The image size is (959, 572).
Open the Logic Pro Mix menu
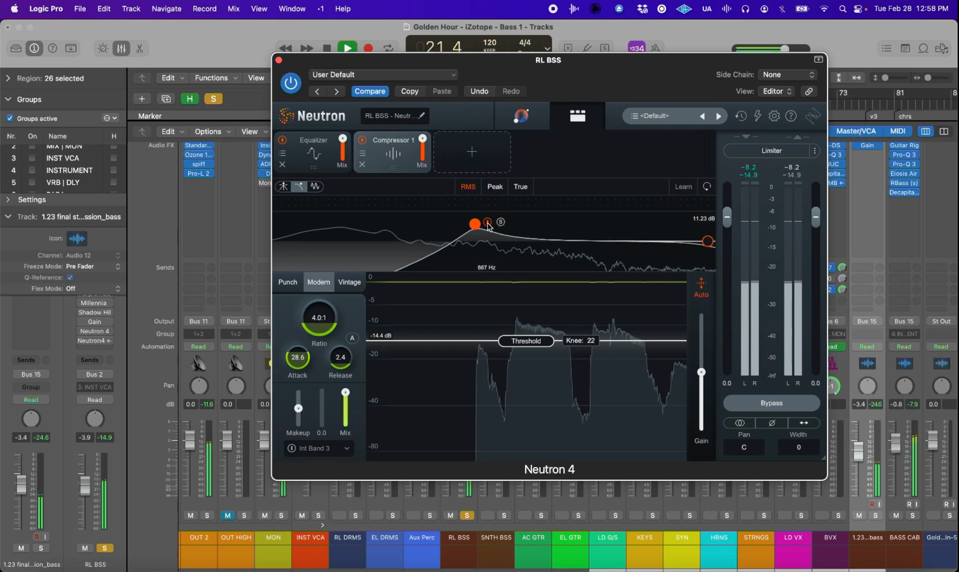click(x=233, y=8)
